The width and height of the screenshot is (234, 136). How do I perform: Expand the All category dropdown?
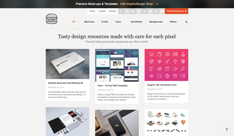[x=75, y=22]
